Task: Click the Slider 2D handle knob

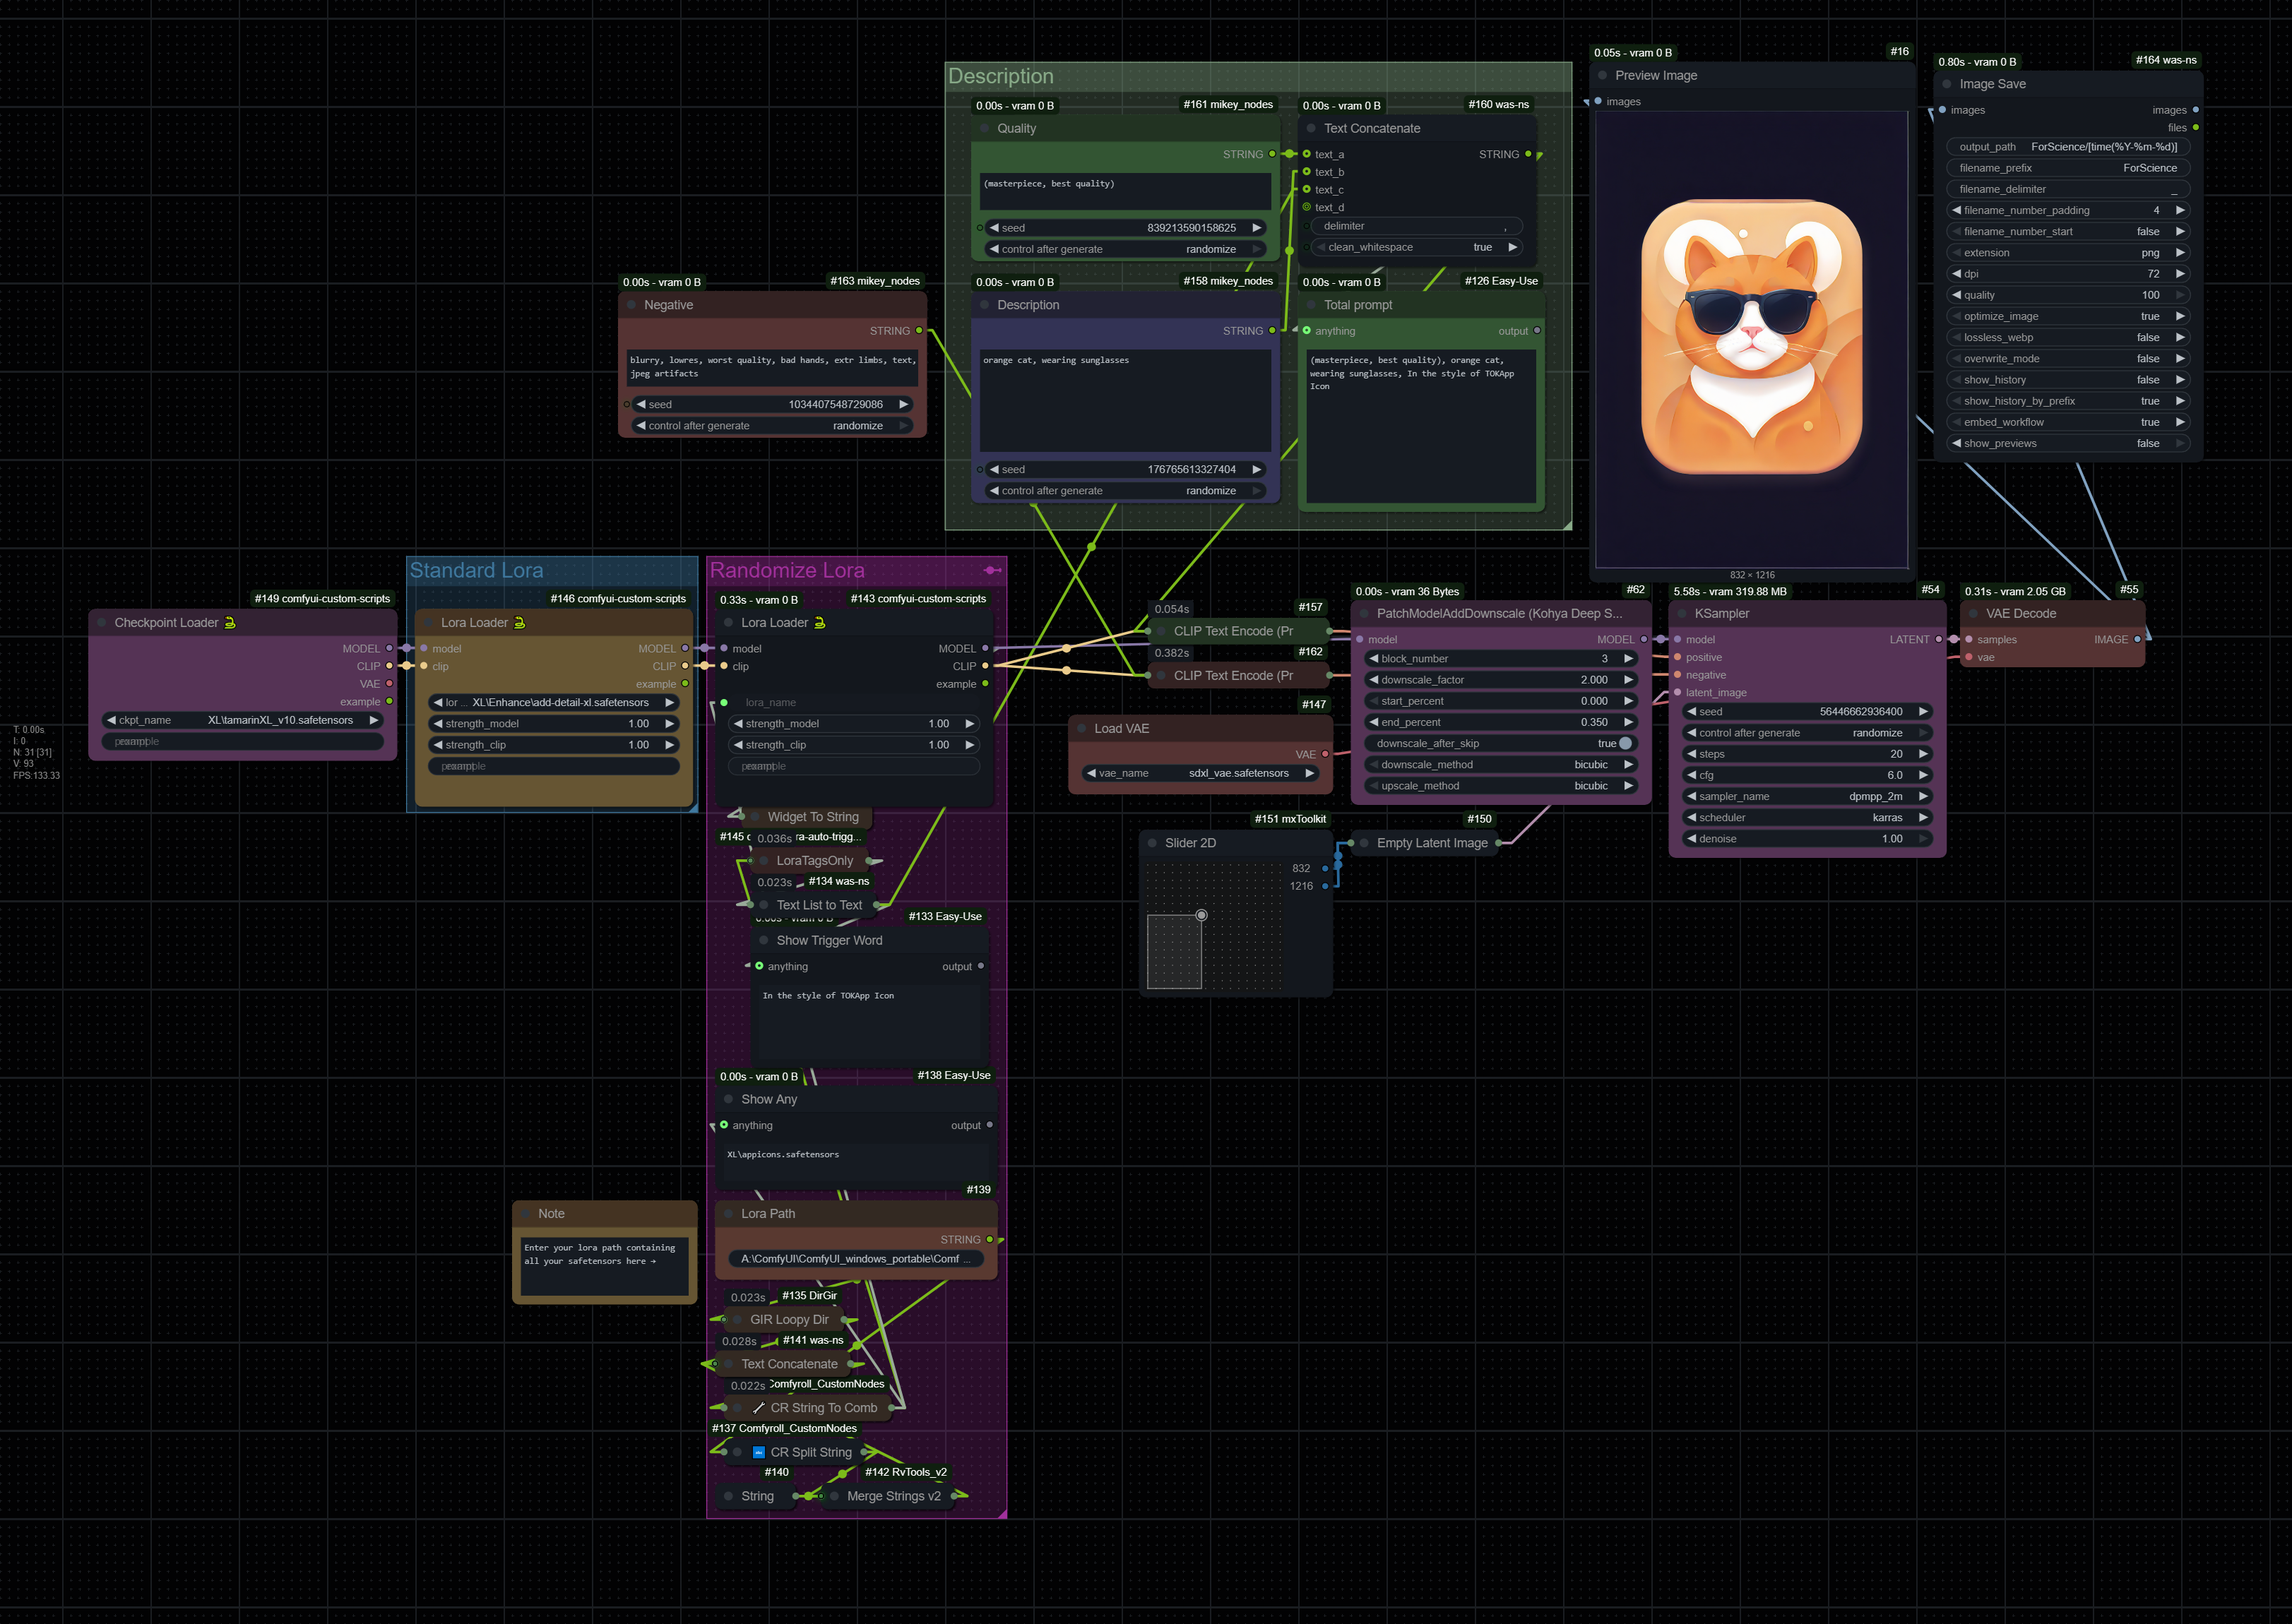Action: coord(1201,915)
